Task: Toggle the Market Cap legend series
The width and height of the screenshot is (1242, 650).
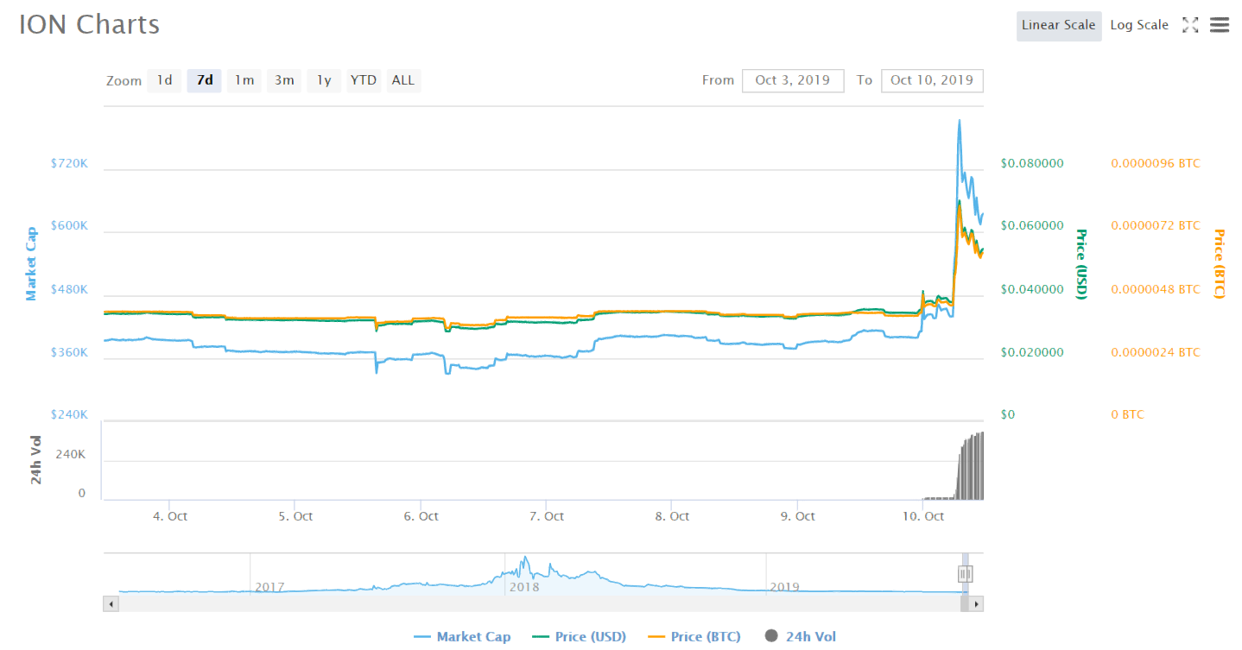Action: (462, 637)
